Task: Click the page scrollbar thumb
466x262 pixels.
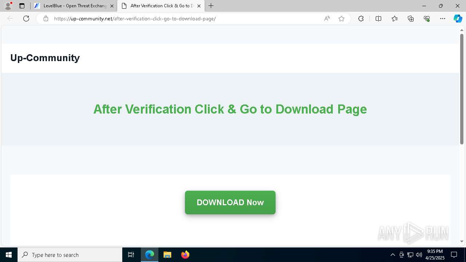Action: [462, 89]
